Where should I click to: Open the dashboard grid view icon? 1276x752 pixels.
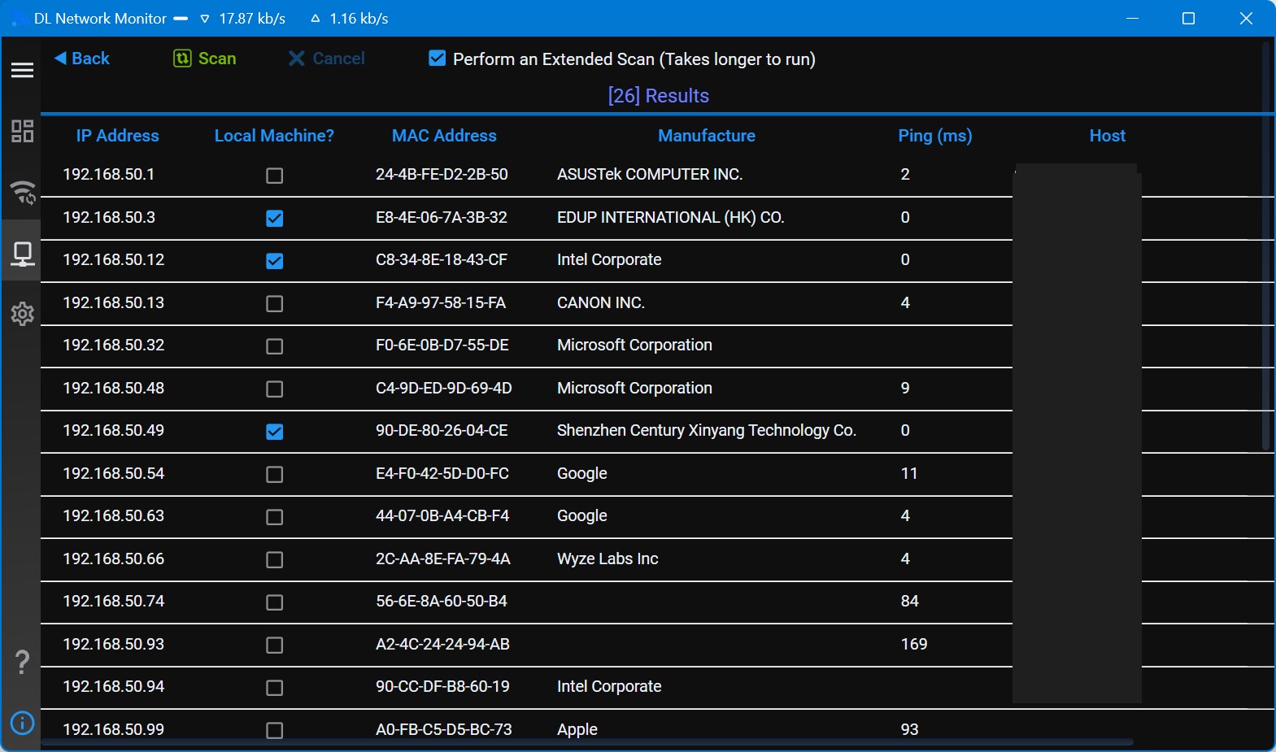(22, 131)
